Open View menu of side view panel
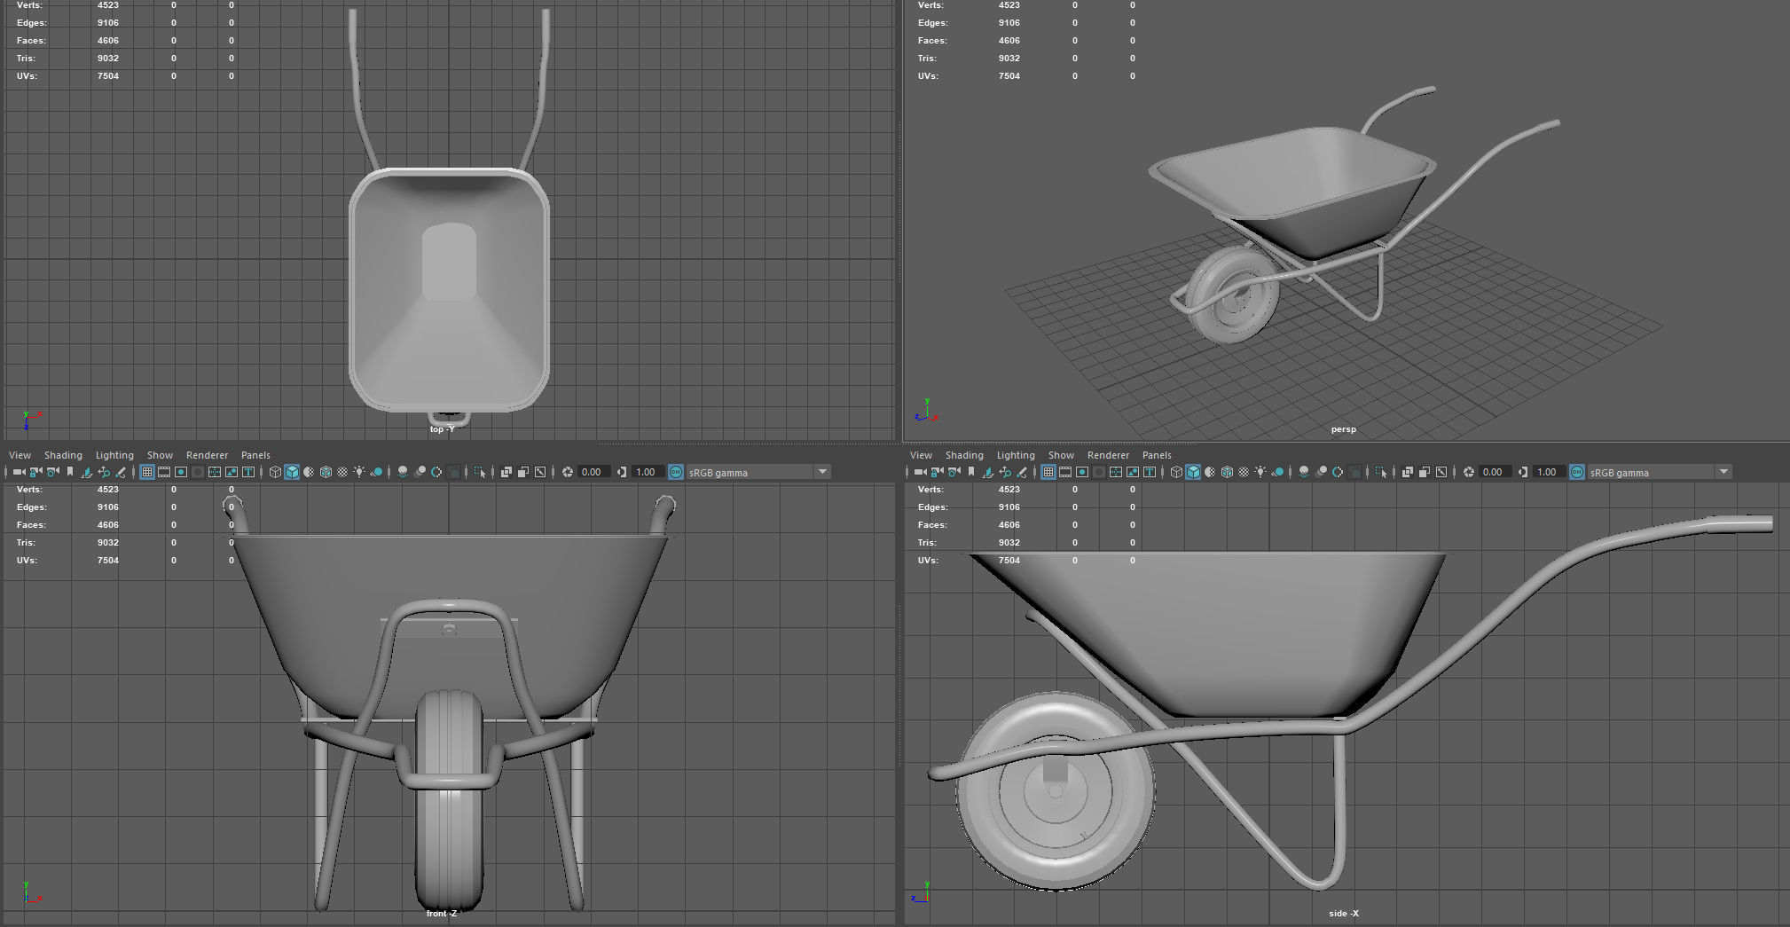Viewport: 1790px width, 927px height. [921, 455]
